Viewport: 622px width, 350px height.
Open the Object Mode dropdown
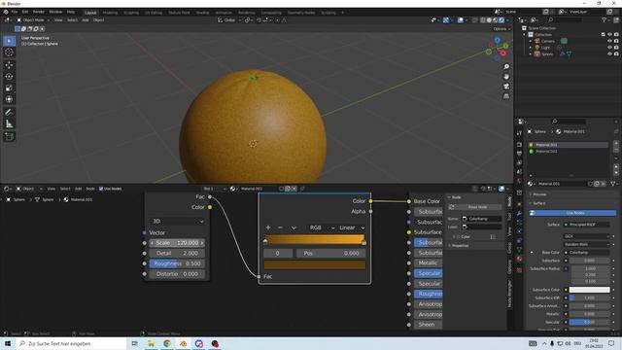tap(33, 19)
